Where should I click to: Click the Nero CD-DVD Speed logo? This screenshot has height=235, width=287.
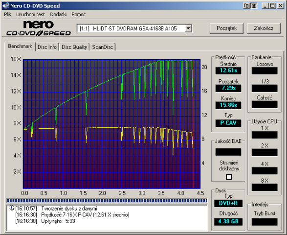39,28
